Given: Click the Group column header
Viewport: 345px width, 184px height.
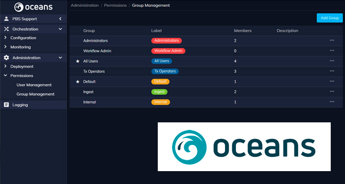Looking at the screenshot, I should pos(89,31).
